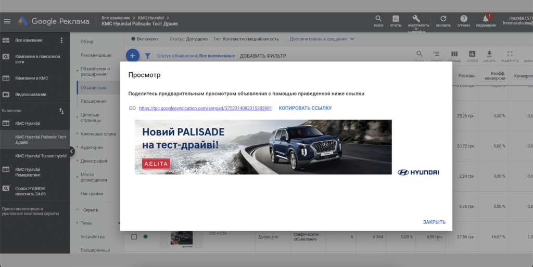Image resolution: width=533 pixels, height=267 pixels.
Task: Expand the Audiences section
Action: [77, 147]
